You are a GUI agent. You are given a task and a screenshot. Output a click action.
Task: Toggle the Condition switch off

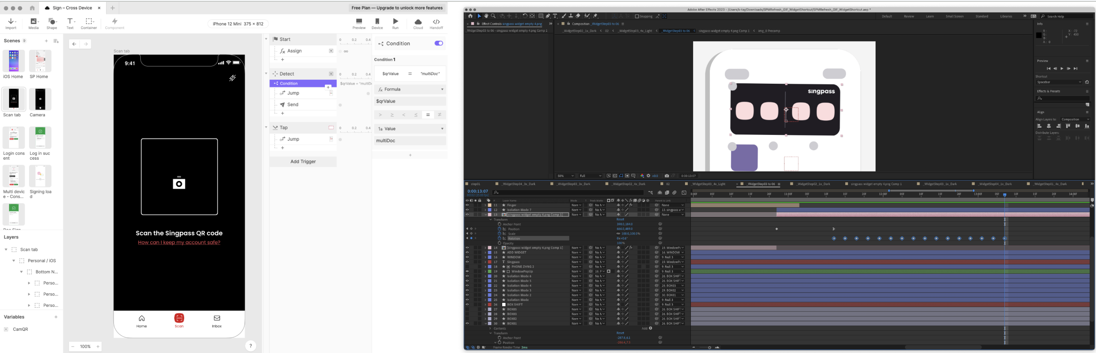(x=438, y=43)
